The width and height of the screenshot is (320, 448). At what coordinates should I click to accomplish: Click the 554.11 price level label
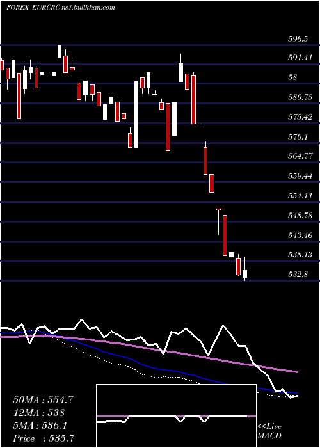300,196
